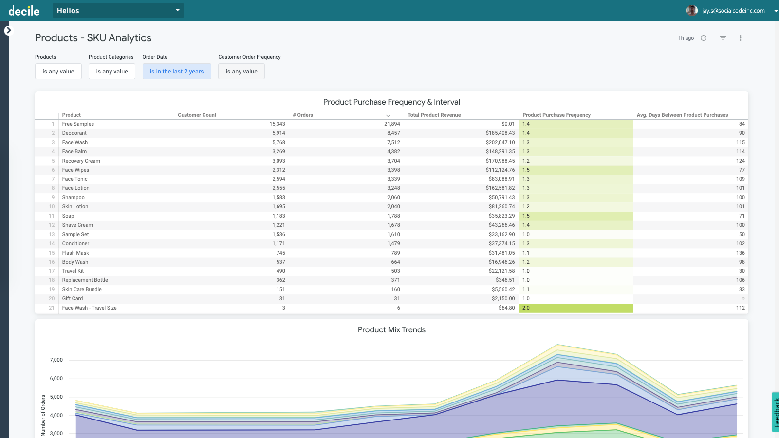779x438 pixels.
Task: Open the dashboard filter icon
Action: [723, 37]
